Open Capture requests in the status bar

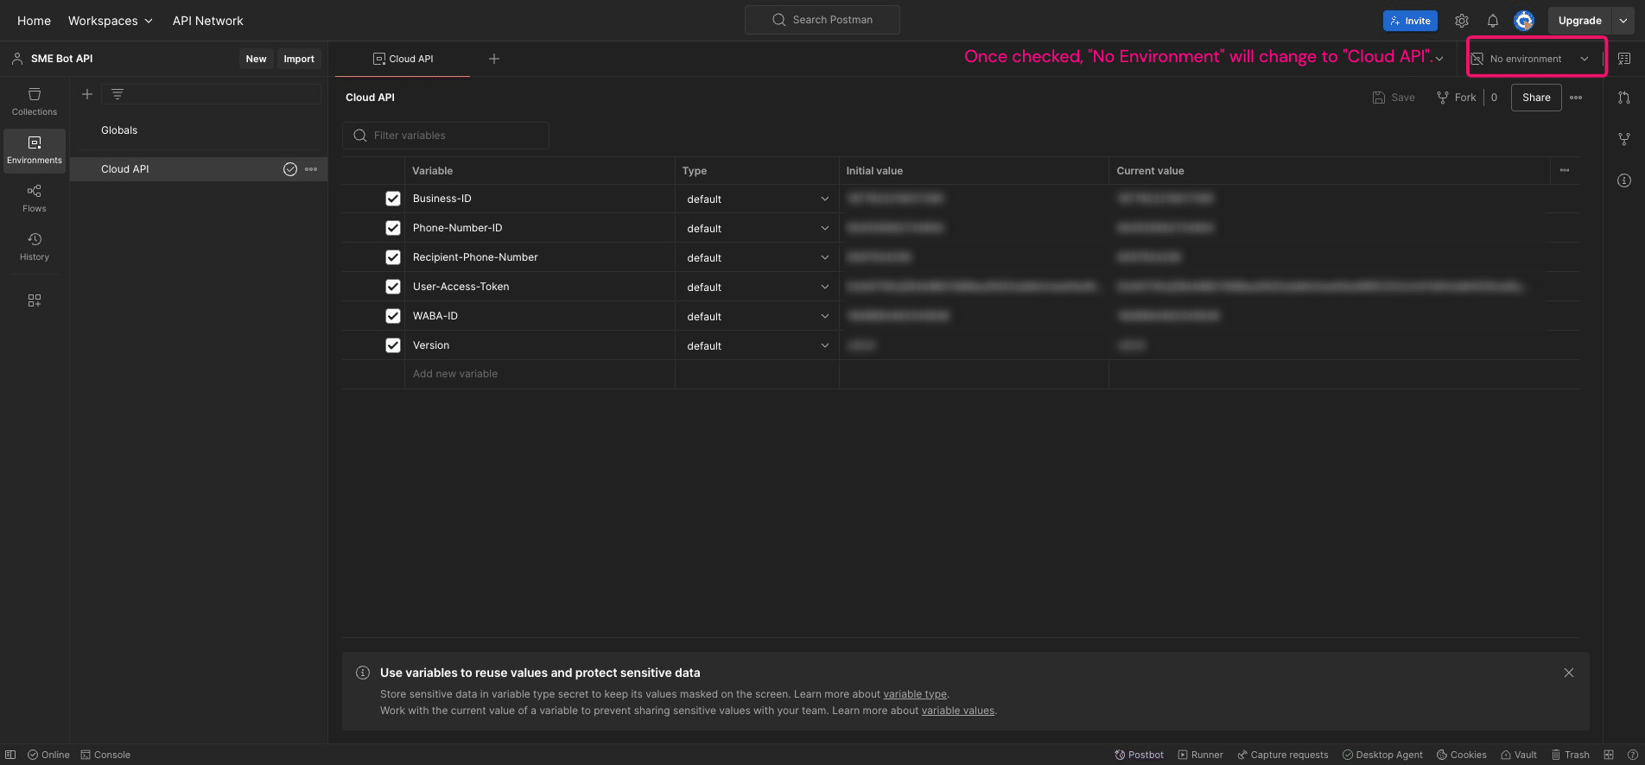[x=1282, y=755]
